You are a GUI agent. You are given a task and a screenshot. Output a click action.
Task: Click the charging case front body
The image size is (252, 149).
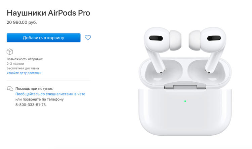tap(185, 113)
